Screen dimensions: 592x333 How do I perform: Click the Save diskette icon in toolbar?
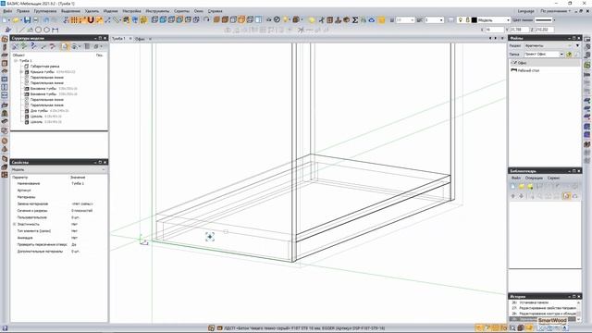click(27, 19)
